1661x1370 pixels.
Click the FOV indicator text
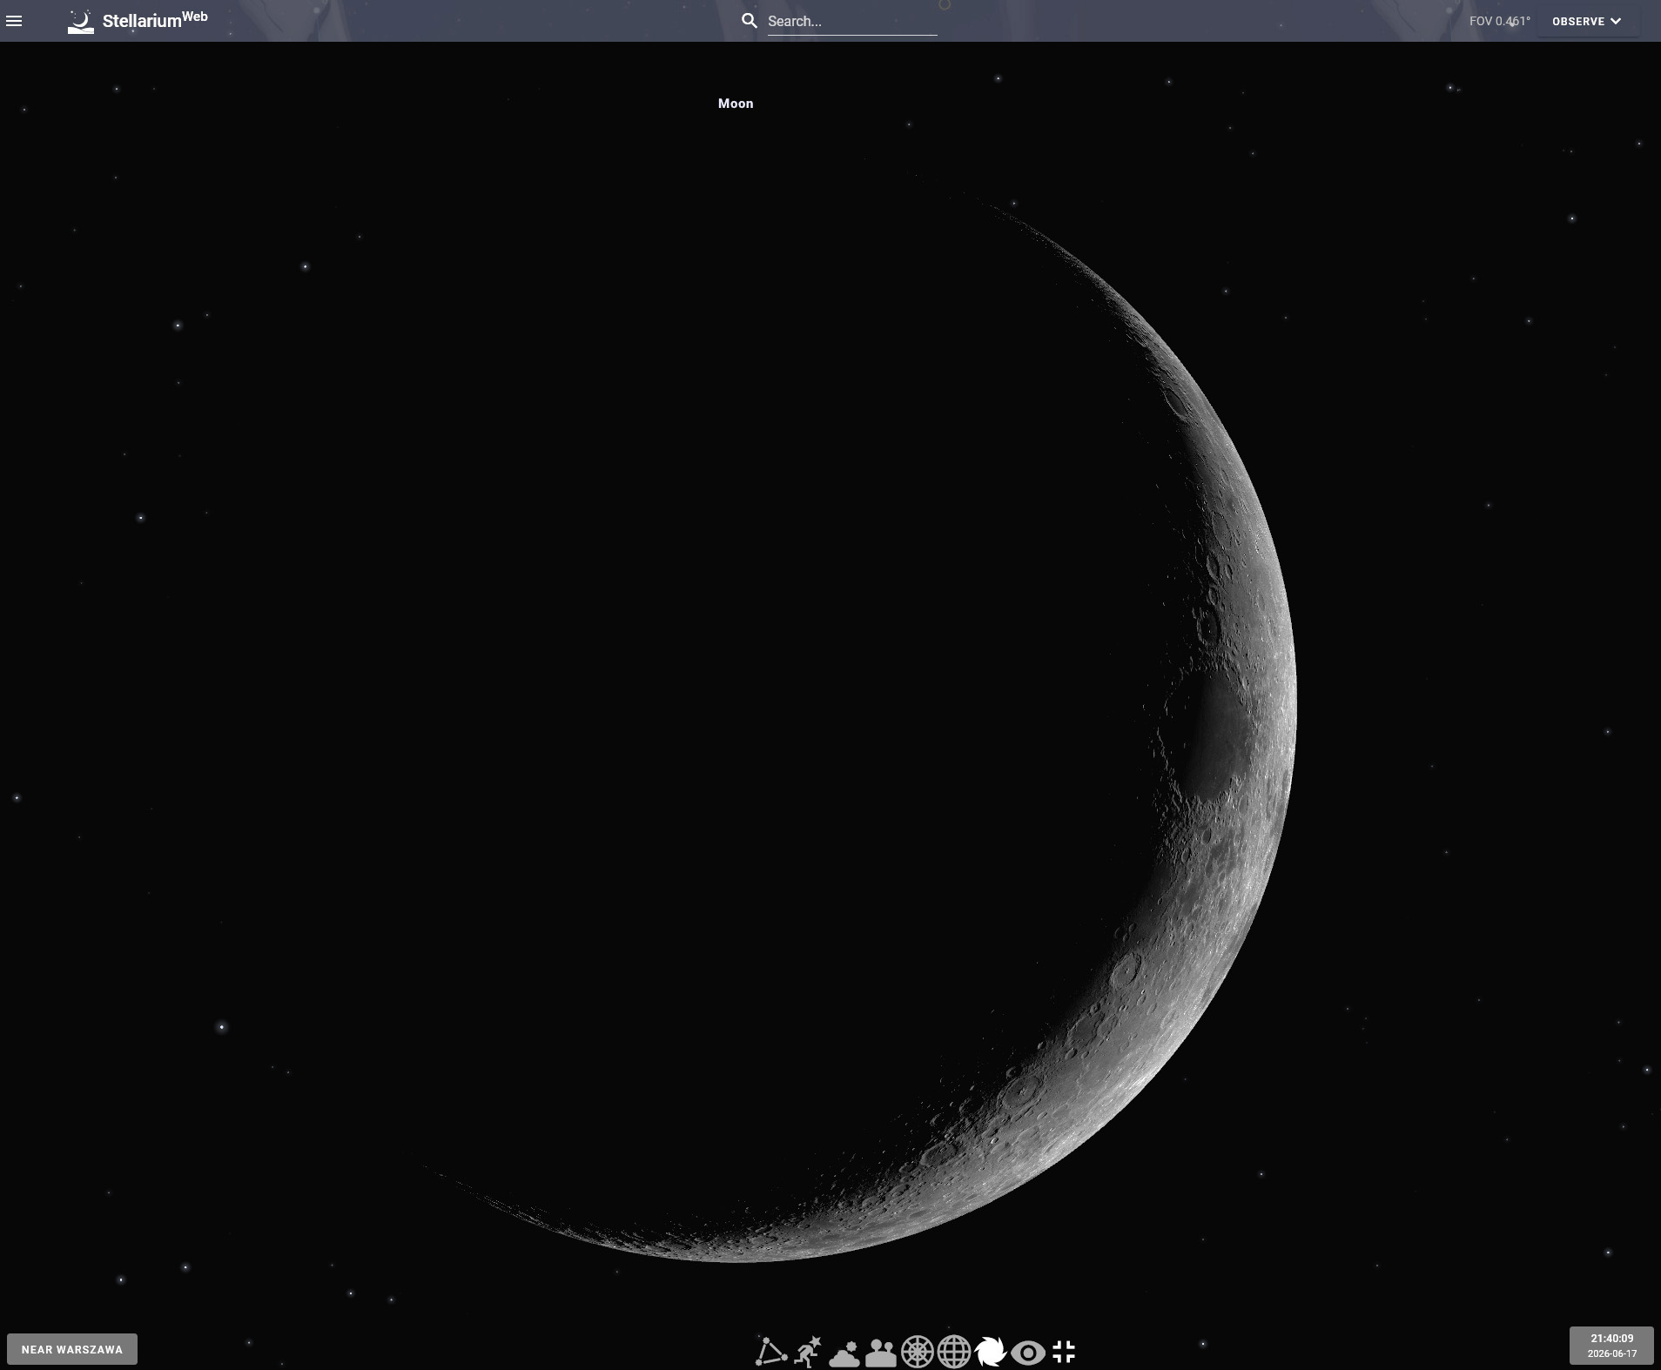[1499, 21]
